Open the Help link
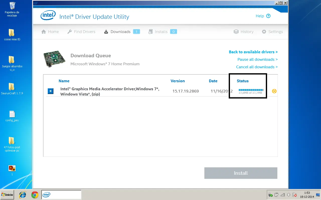This screenshot has height=200, width=321. click(263, 16)
